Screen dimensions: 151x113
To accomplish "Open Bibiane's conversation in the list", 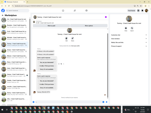I will tap(14, 57).
